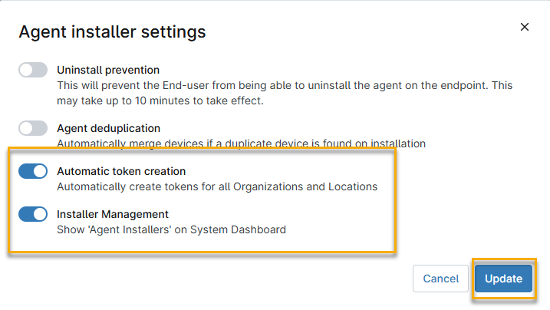This screenshot has height=310, width=550.
Task: Switch off the Installer Management toggle
Action: (33, 214)
